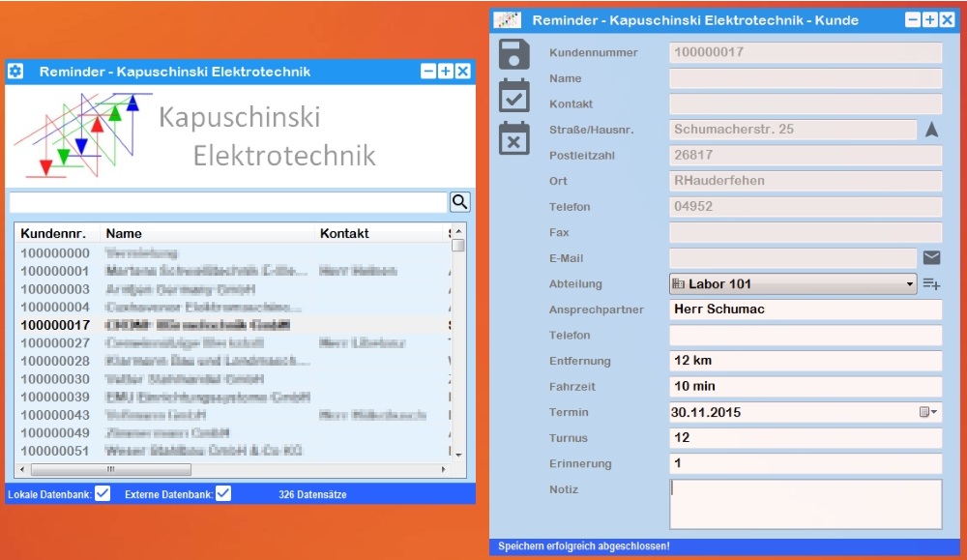Click the envelope icon next to E-Mail
The width and height of the screenshot is (967, 560).
[931, 257]
